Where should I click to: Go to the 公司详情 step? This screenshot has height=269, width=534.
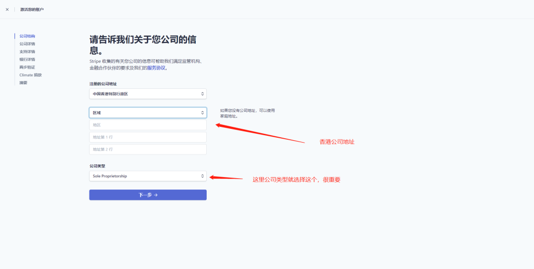click(x=27, y=44)
